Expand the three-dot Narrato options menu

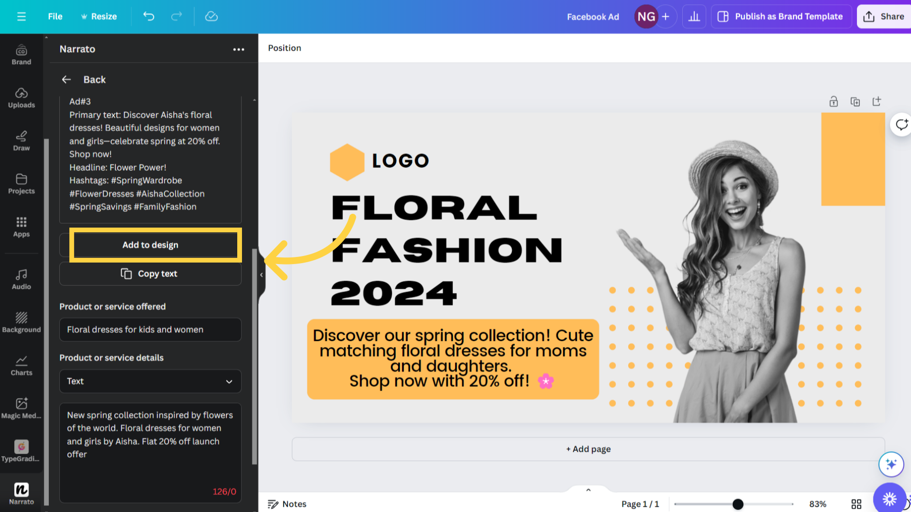tap(239, 49)
